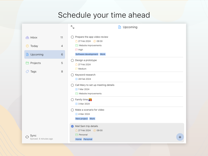Click date icon next to 3 Mar 2024
The image size is (208, 156).
(x=76, y=104)
